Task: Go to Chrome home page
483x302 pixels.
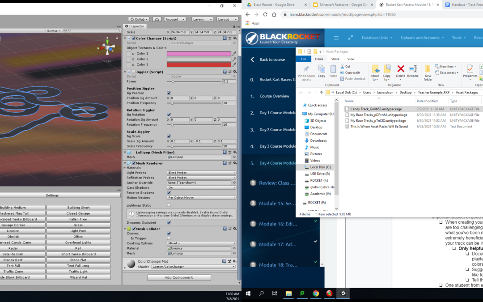Action: [x=274, y=14]
